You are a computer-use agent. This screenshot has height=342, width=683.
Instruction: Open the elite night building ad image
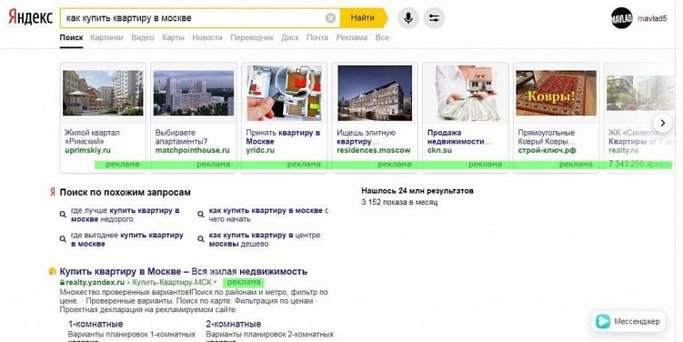(x=375, y=93)
